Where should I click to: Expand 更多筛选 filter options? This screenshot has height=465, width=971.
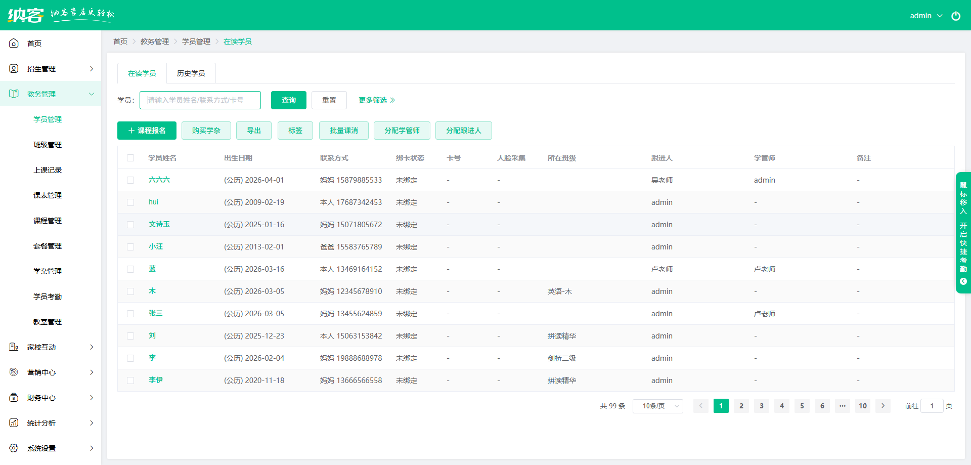(x=376, y=100)
